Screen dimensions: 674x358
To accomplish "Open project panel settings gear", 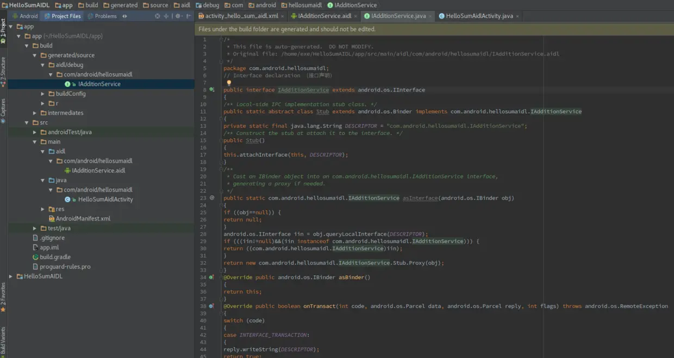I will coord(178,16).
